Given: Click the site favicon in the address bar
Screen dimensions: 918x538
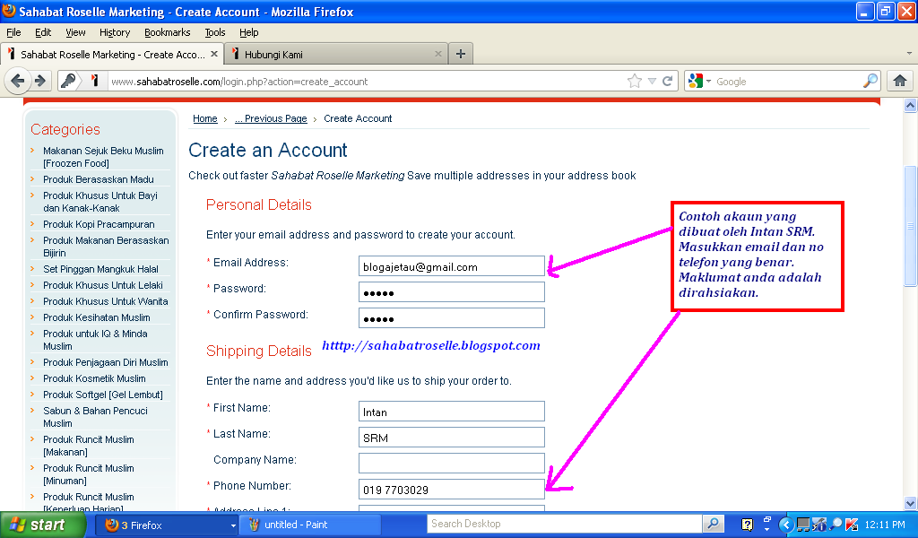Looking at the screenshot, I should click(95, 81).
